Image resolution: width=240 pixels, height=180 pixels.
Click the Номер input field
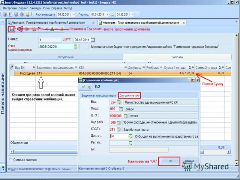(x=50, y=40)
